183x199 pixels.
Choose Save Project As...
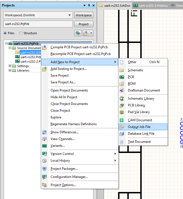click(80, 82)
